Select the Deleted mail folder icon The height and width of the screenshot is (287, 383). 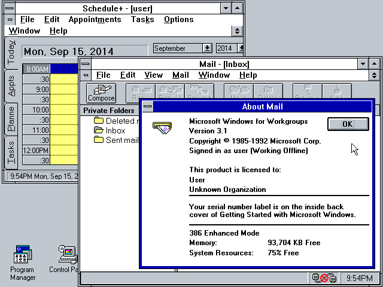(99, 120)
